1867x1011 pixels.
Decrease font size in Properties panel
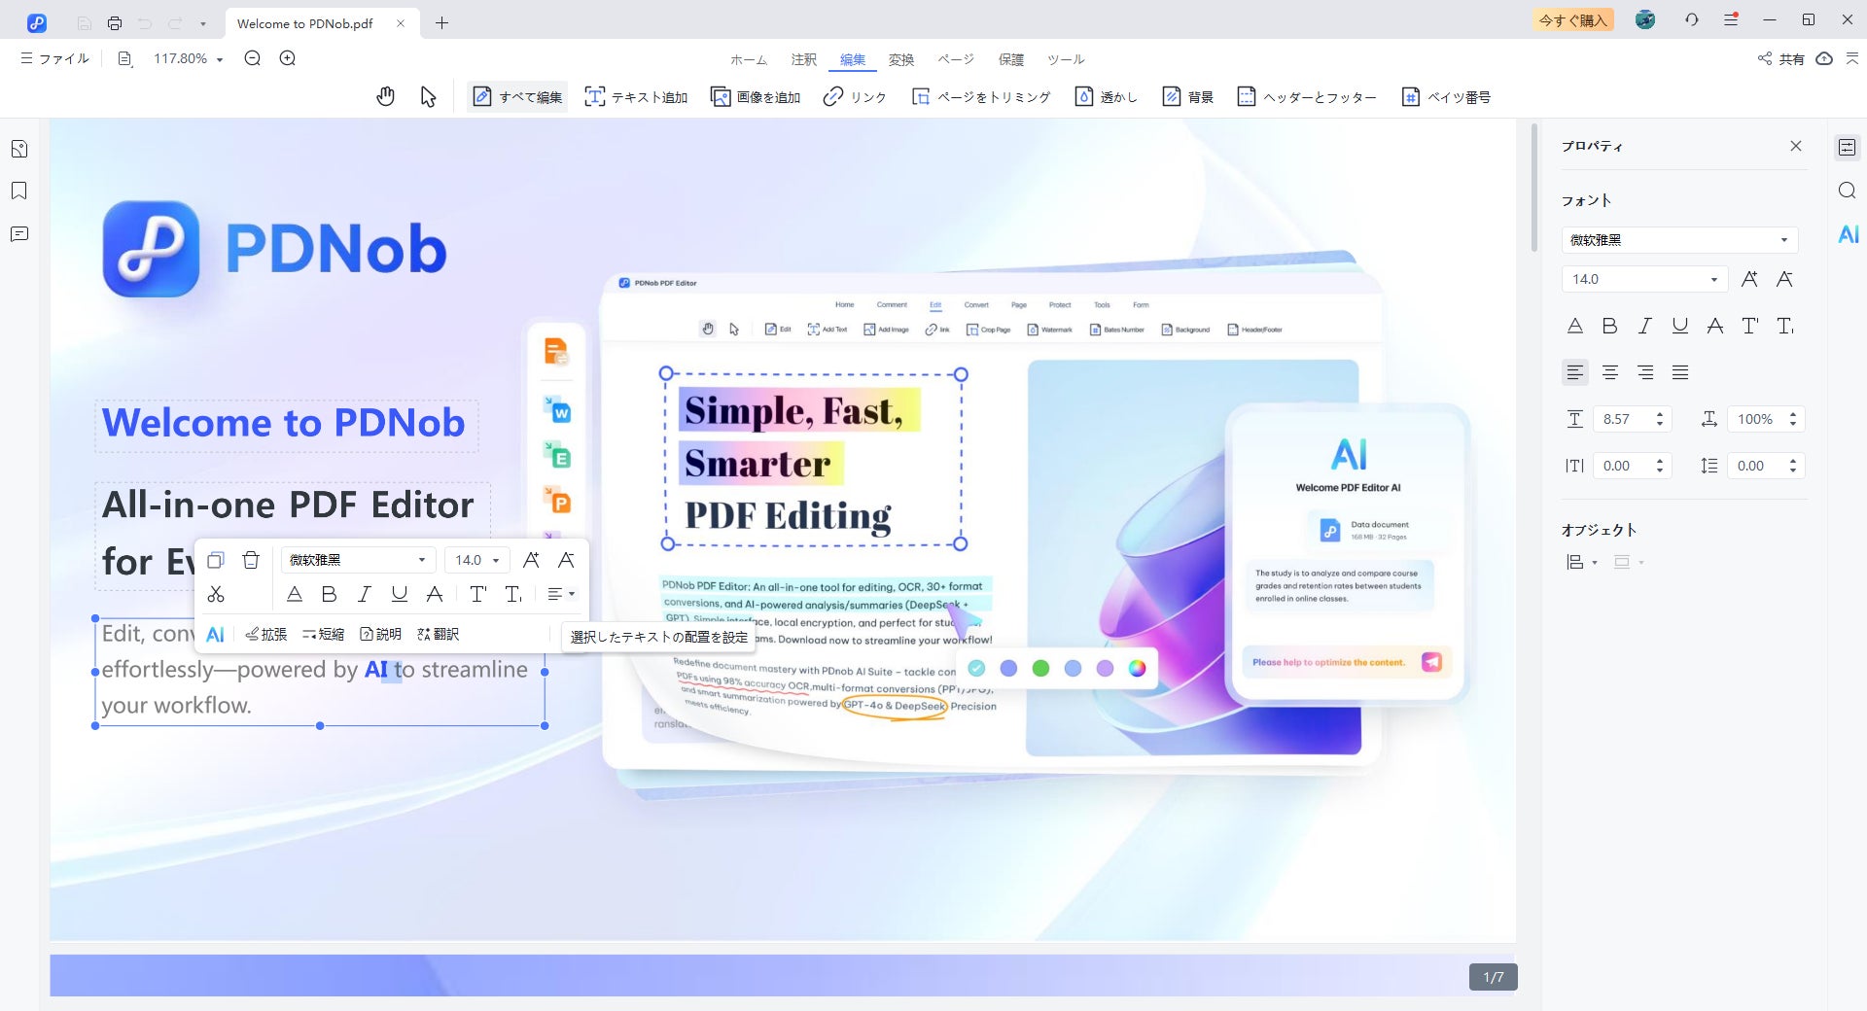[1784, 279]
